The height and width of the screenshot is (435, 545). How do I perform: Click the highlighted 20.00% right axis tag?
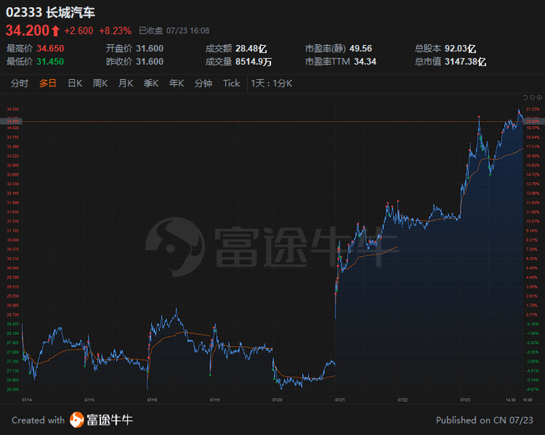click(534, 121)
